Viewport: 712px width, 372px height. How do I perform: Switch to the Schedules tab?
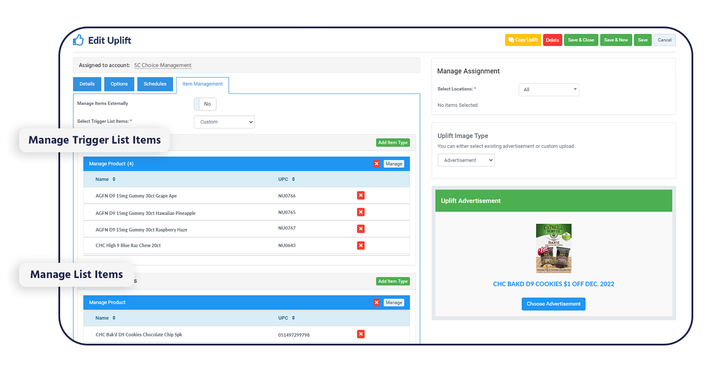pyautogui.click(x=155, y=84)
